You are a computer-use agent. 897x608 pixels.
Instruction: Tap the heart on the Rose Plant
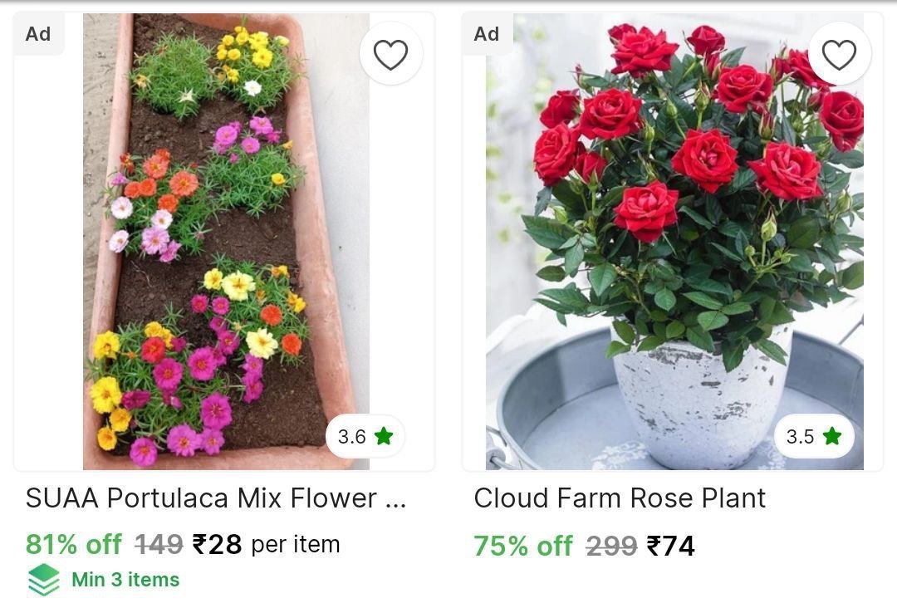click(x=839, y=55)
